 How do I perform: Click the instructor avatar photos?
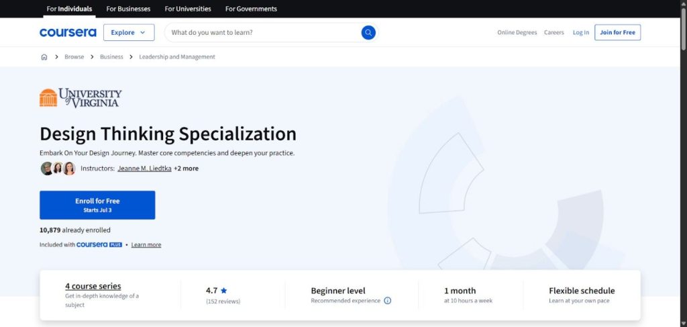pos(58,169)
